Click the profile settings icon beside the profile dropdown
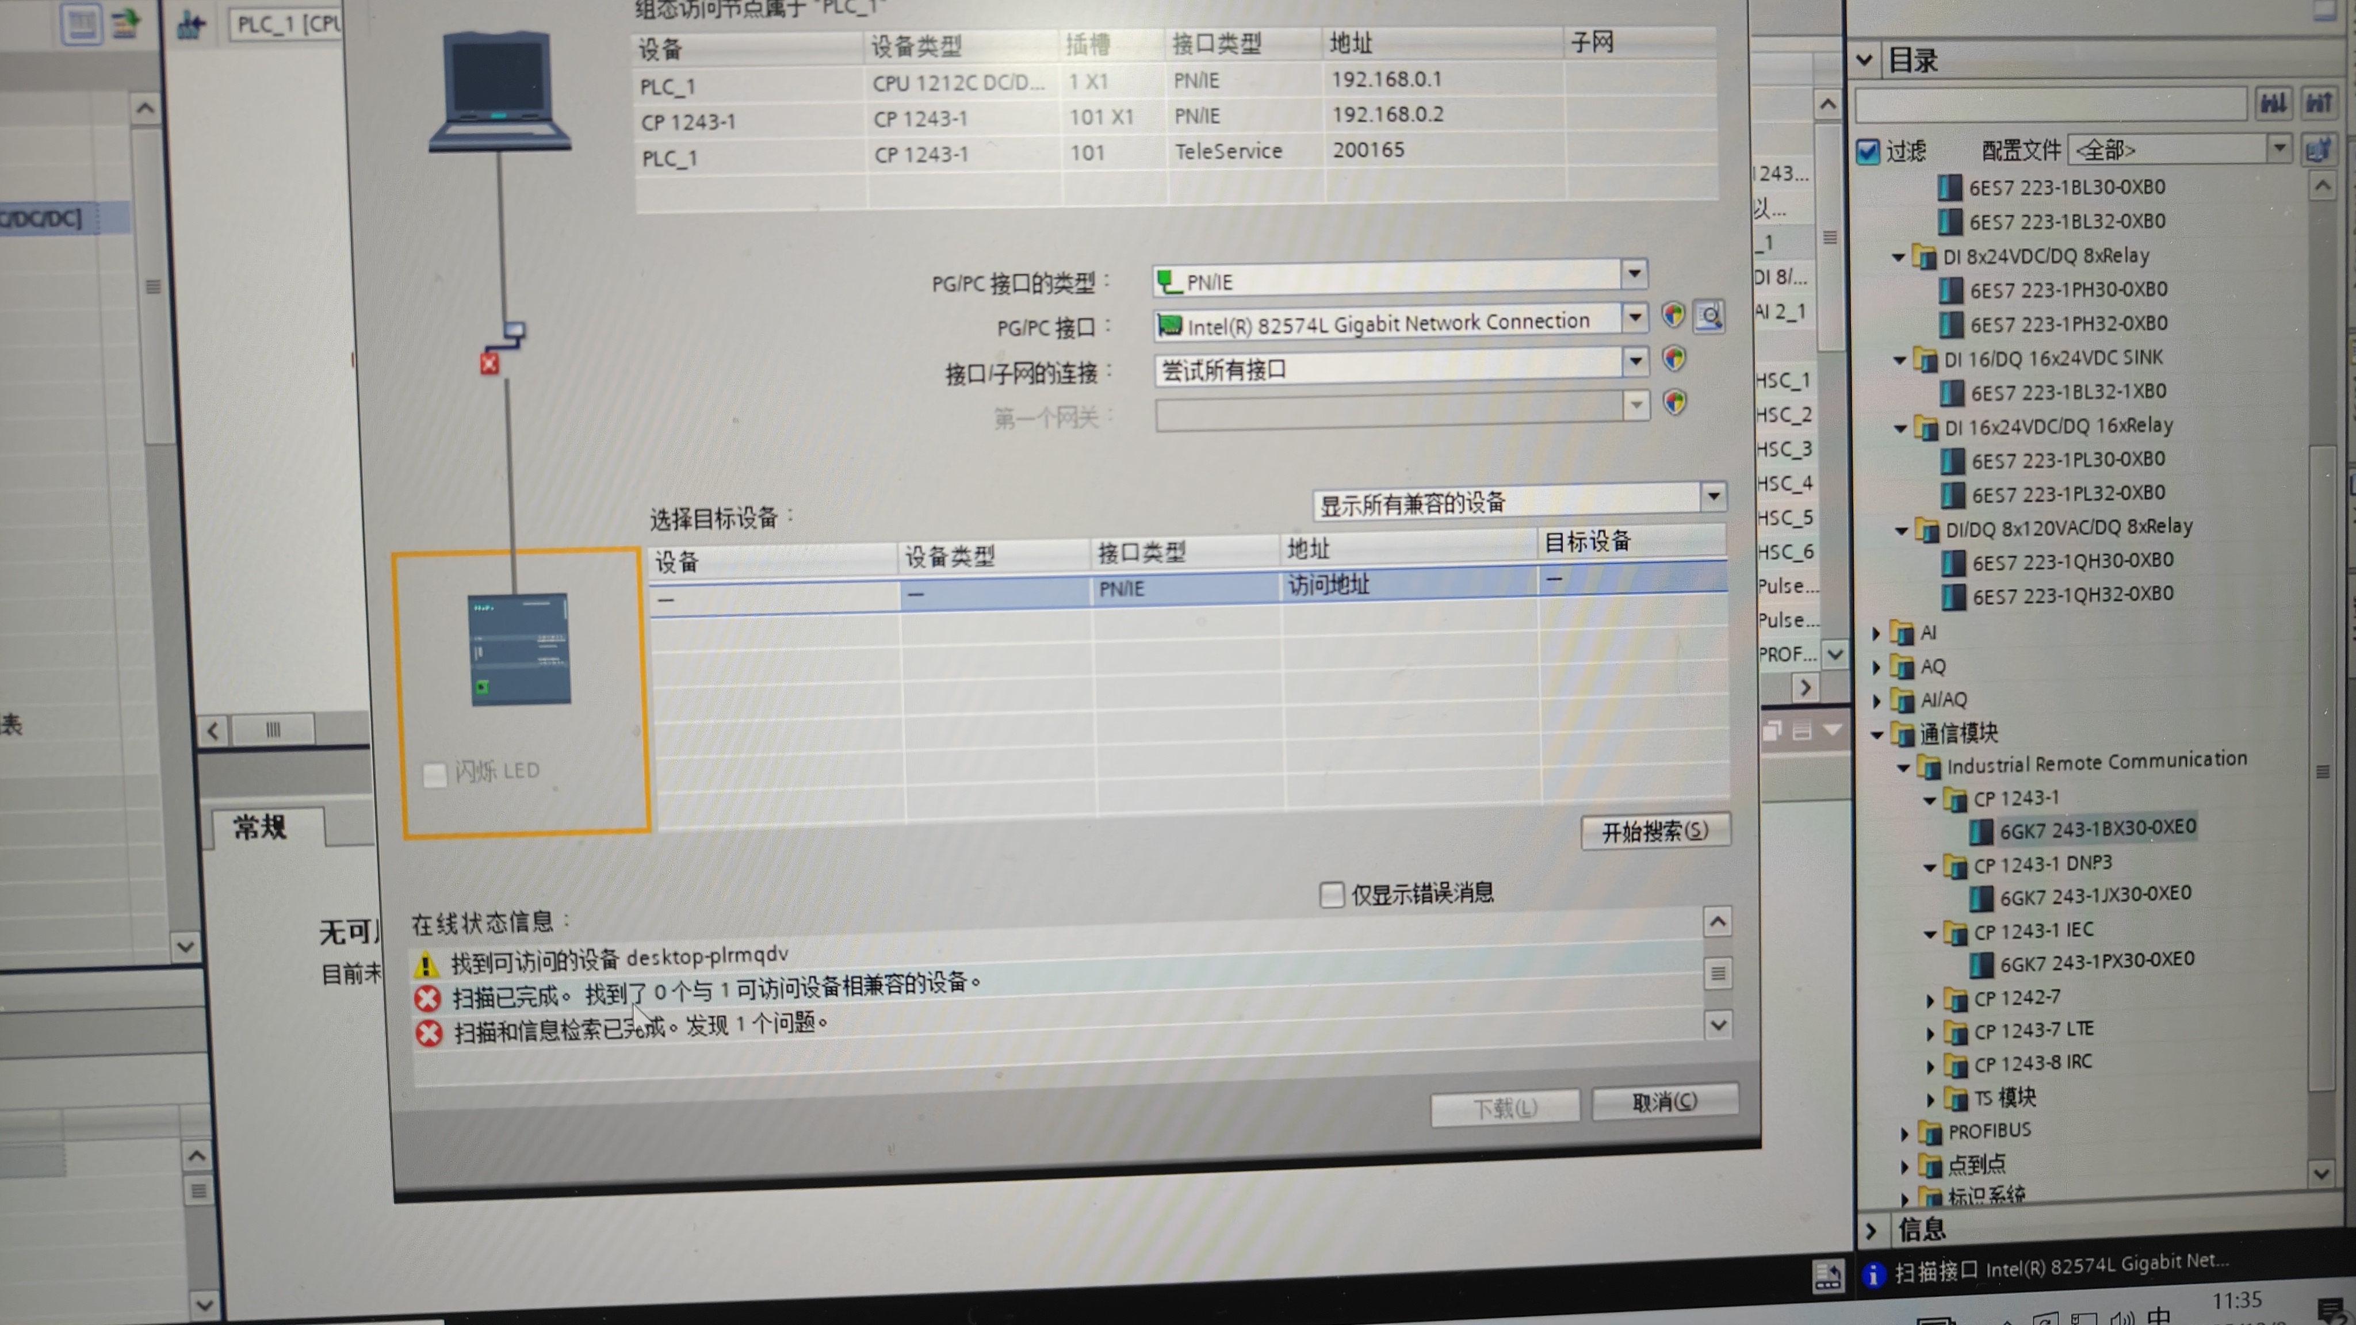The height and width of the screenshot is (1325, 2356). tap(2319, 149)
